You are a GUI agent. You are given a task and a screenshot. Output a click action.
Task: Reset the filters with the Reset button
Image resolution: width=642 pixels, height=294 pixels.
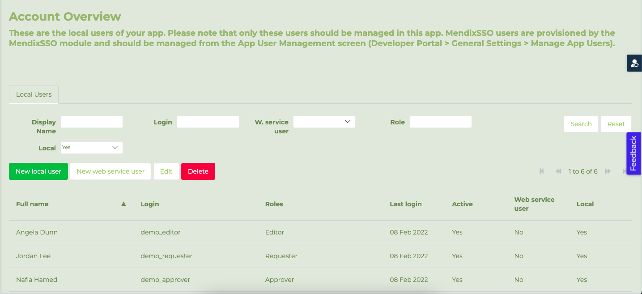pos(616,124)
